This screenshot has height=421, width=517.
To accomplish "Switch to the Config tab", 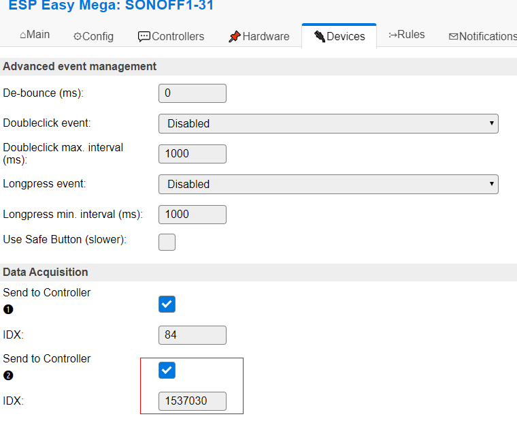I will pyautogui.click(x=93, y=36).
